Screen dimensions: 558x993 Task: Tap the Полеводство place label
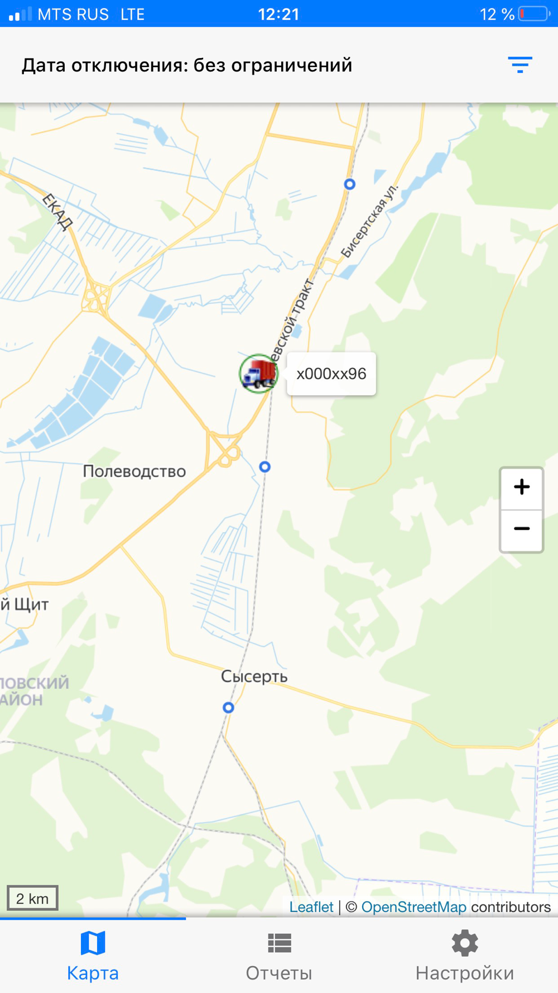pos(134,471)
